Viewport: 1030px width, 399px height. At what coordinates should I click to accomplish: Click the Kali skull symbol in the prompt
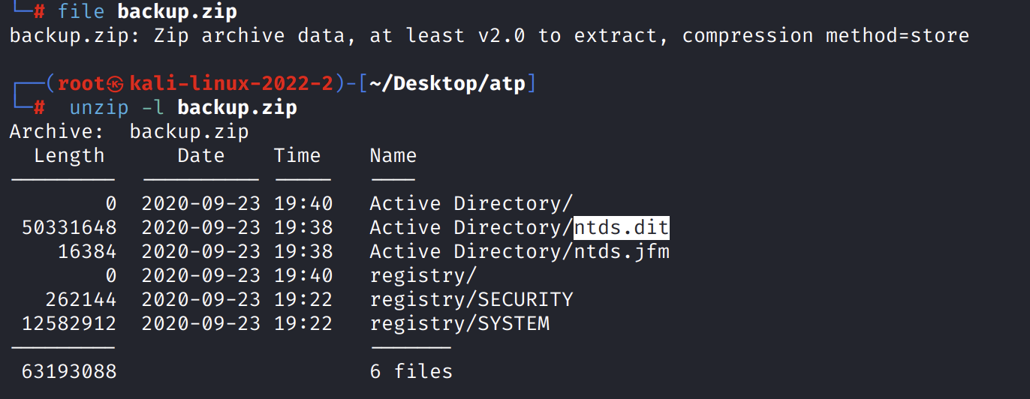tap(116, 84)
